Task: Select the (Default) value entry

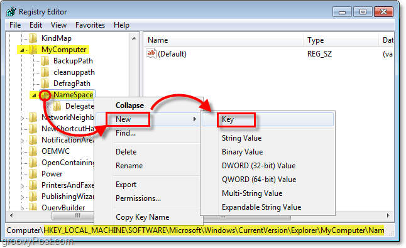Action: tap(172, 54)
